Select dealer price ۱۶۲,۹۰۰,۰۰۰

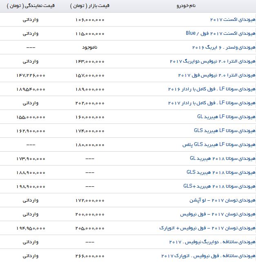[31, 131]
